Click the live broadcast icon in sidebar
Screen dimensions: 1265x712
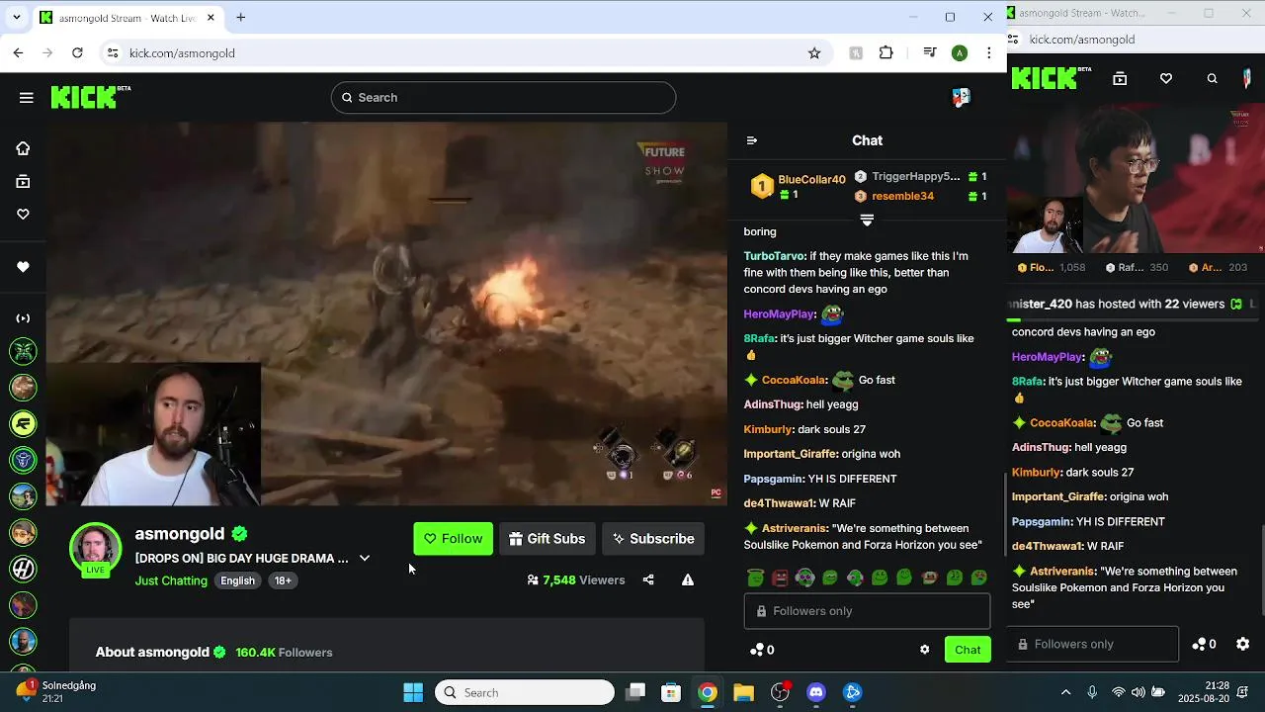pyautogui.click(x=23, y=318)
